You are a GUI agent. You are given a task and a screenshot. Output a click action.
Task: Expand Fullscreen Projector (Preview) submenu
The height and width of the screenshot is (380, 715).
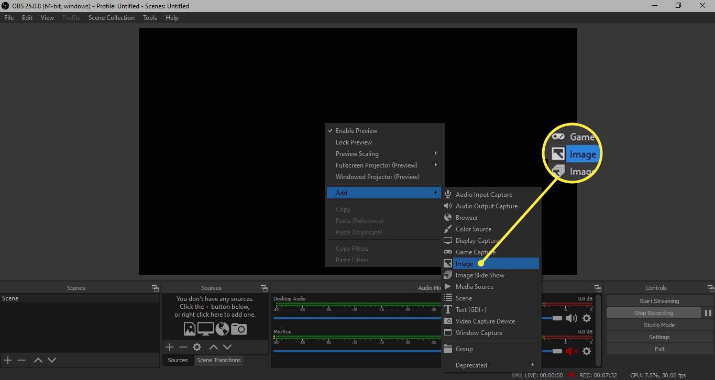(x=385, y=165)
